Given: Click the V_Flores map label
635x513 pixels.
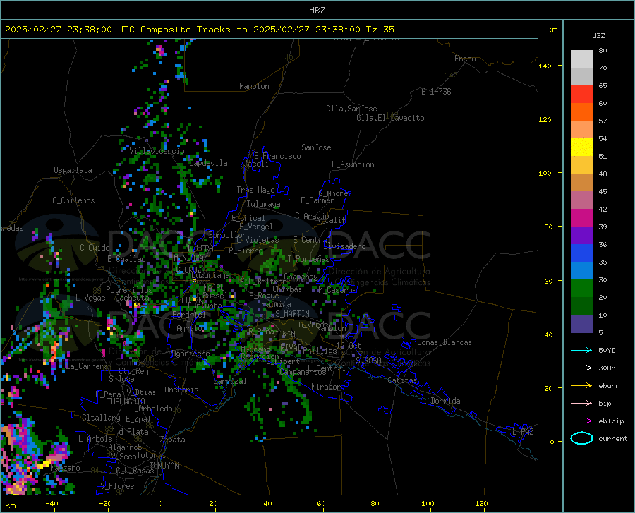Looking at the screenshot, I should coord(117,486).
